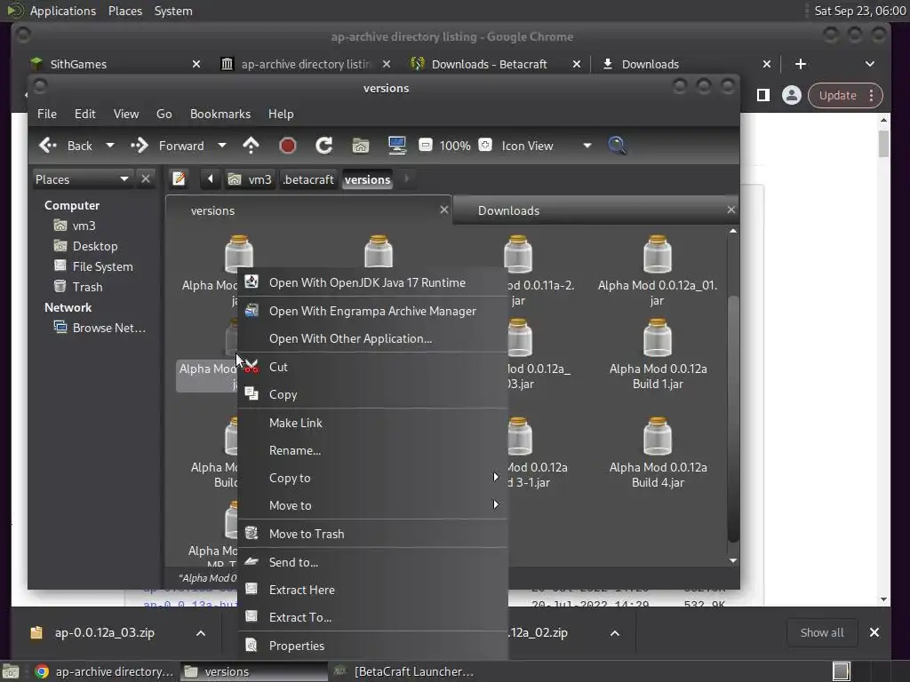Choose Make Link in context menu
The image size is (910, 682).
point(372,423)
